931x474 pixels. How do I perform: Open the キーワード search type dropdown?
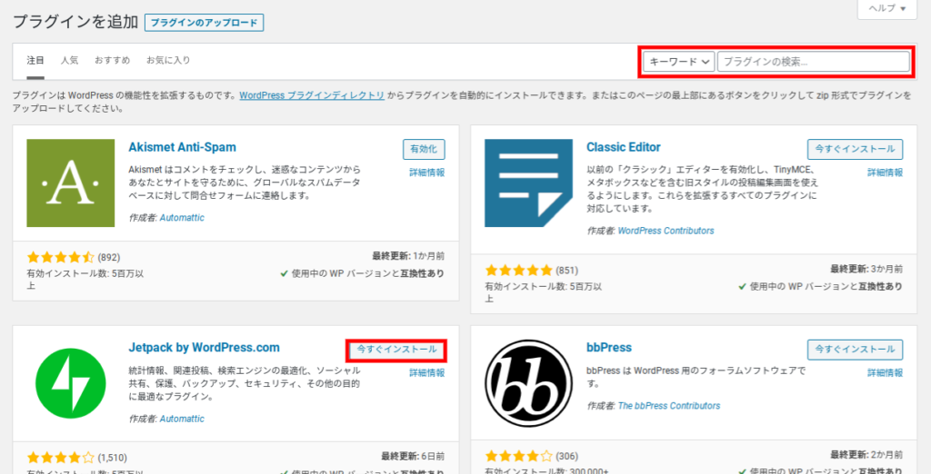pos(678,61)
